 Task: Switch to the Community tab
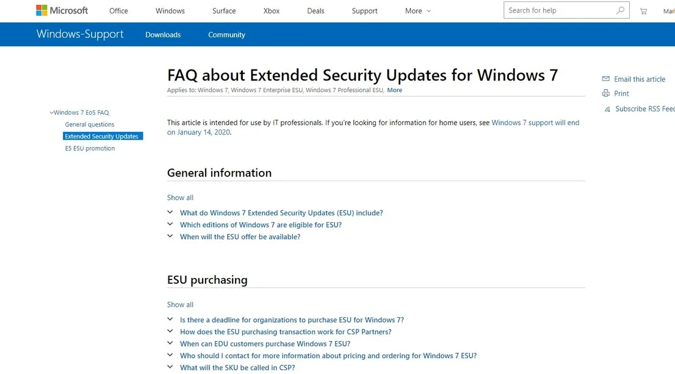click(226, 35)
